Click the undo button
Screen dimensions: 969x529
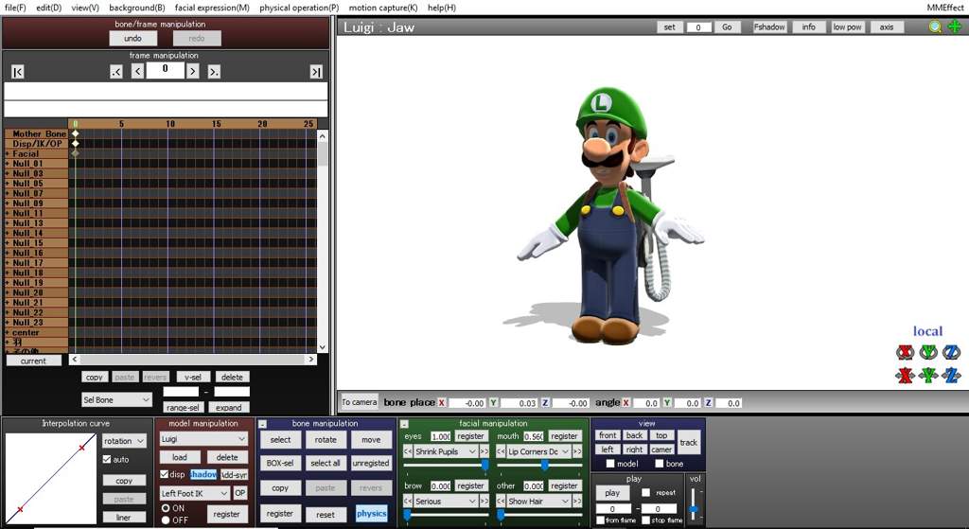point(132,38)
